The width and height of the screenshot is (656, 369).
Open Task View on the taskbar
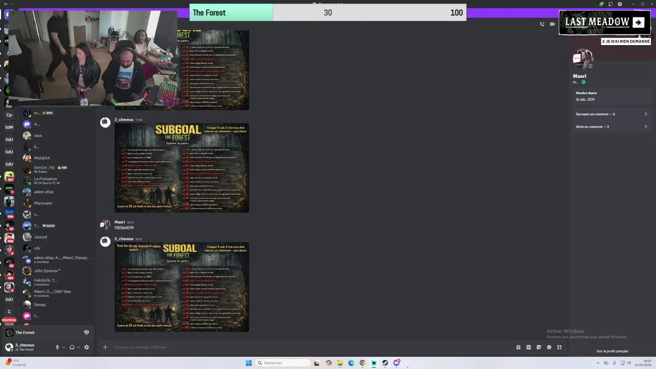click(x=317, y=363)
